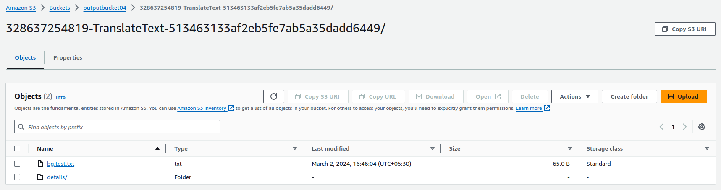Select the Objects tab
721x190 pixels.
tap(25, 58)
